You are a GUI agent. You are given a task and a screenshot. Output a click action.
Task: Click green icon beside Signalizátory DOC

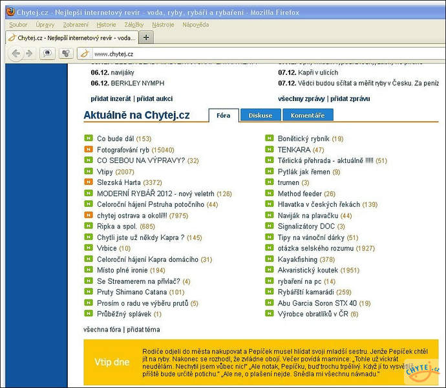269,226
